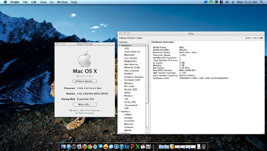Click the menu bar clock Mon 10:32 AM
Screen dimensions: 267x151
click(x=247, y=2)
